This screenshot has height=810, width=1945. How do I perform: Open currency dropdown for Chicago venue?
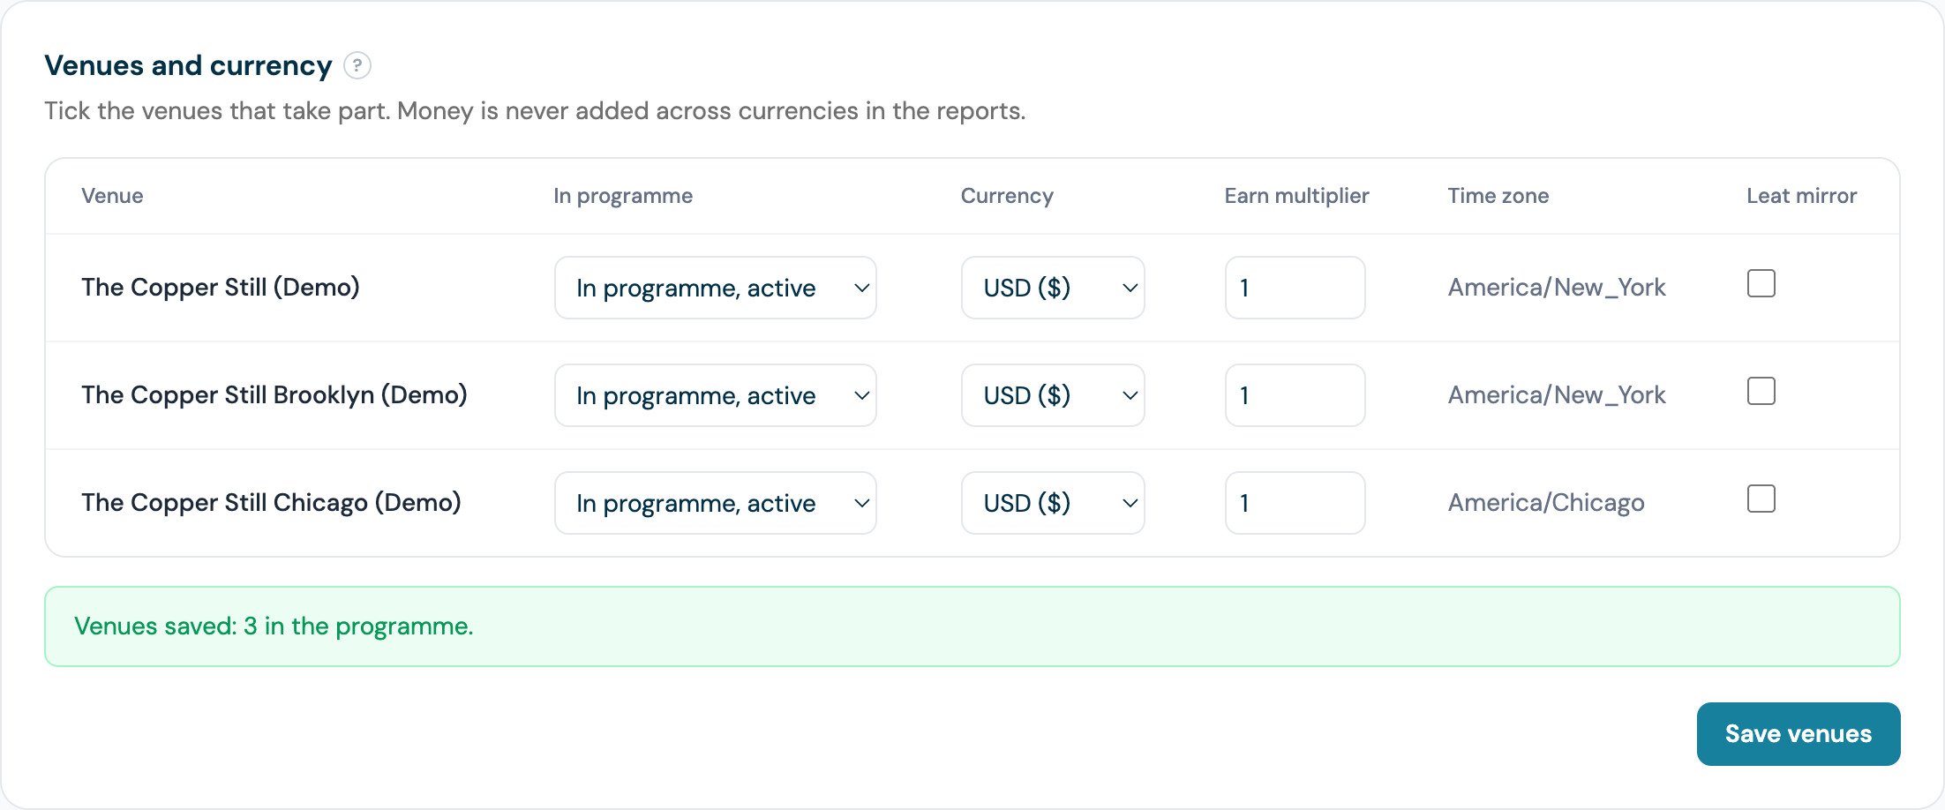tap(1053, 503)
